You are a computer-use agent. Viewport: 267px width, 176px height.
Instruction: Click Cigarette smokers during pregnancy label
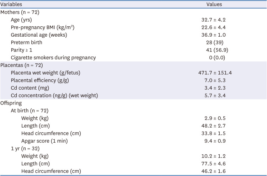[53, 58]
